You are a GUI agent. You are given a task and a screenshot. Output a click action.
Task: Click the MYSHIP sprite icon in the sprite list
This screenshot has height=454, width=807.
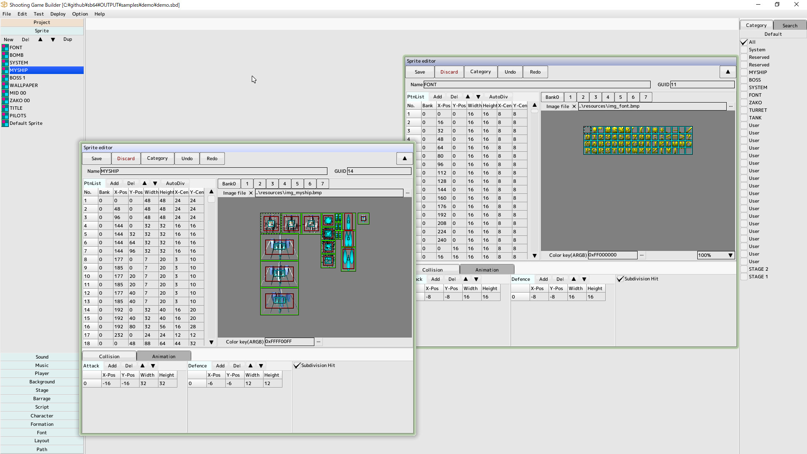[5, 70]
